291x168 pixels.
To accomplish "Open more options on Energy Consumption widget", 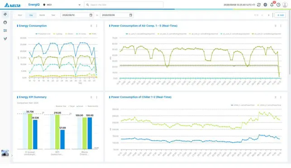I will coord(97,26).
